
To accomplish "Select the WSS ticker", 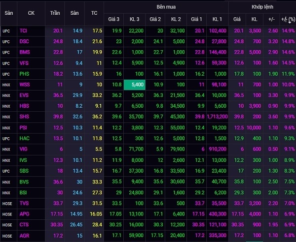I will tap(25, 85).
